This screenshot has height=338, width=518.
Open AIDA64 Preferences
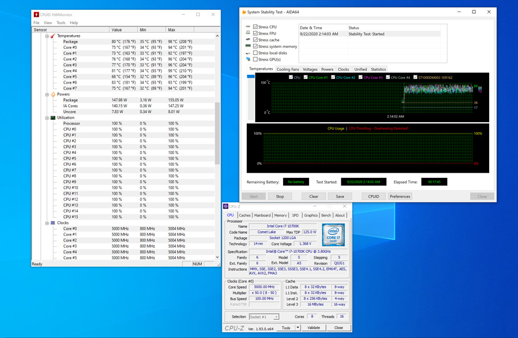(400, 196)
